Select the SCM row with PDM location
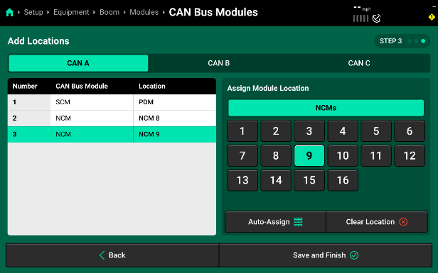 (x=112, y=102)
